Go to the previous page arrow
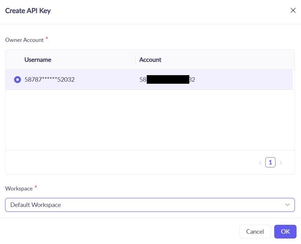301x244 pixels. [260, 163]
